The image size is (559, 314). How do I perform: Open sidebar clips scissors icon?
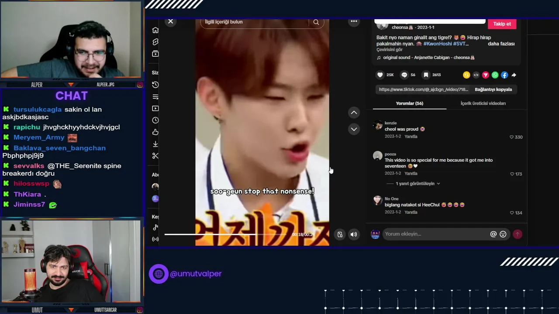pyautogui.click(x=155, y=156)
